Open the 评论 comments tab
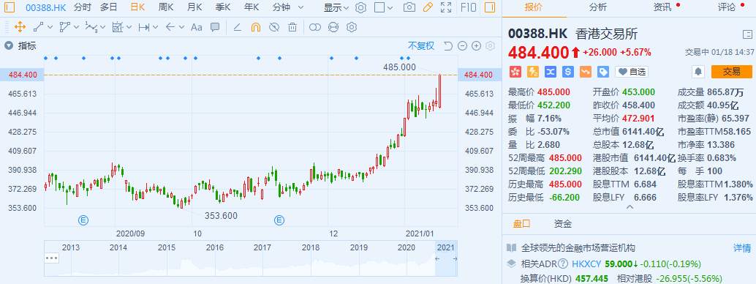This screenshot has width=756, height=284. coord(726,7)
